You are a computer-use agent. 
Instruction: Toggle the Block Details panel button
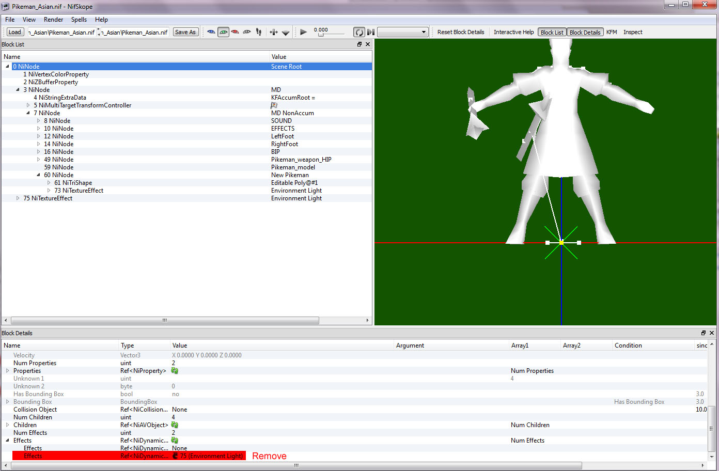[x=585, y=32]
